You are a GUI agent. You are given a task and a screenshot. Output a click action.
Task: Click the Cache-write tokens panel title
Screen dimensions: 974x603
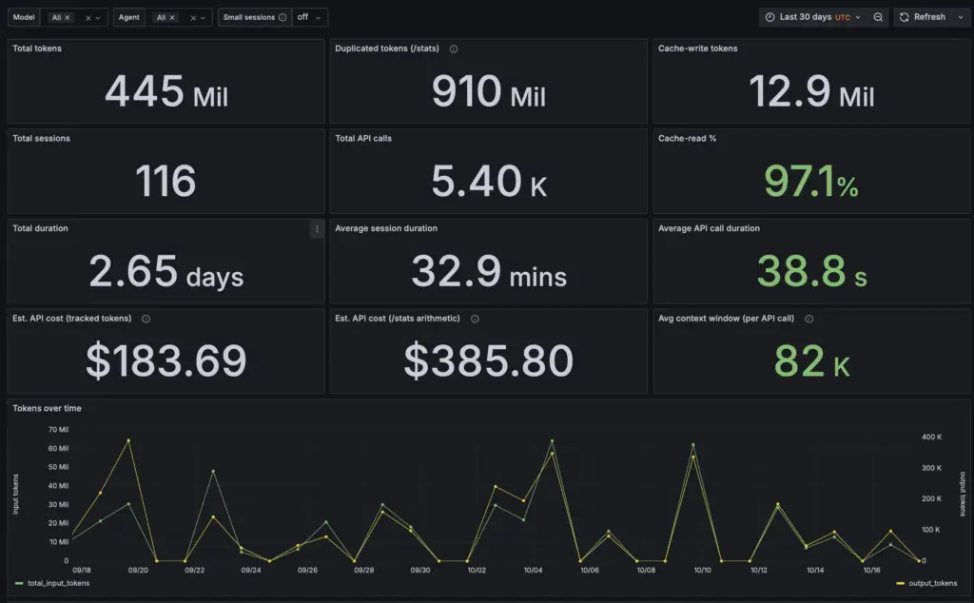(x=697, y=49)
